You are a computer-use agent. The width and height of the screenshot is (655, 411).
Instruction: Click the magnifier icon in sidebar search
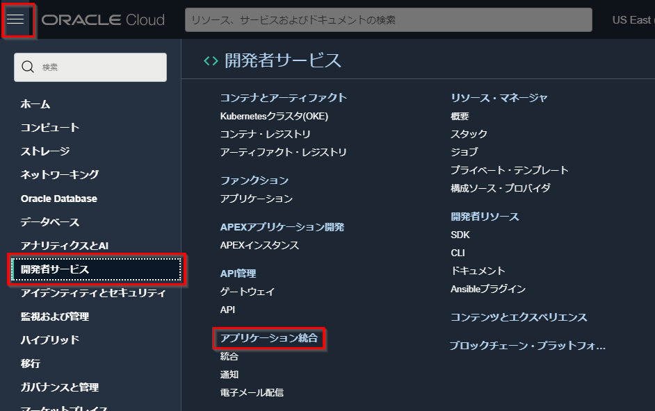click(29, 67)
